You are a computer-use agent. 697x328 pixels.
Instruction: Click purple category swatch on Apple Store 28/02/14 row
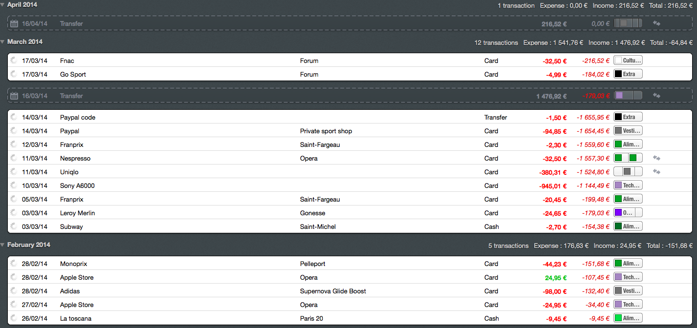click(x=618, y=277)
